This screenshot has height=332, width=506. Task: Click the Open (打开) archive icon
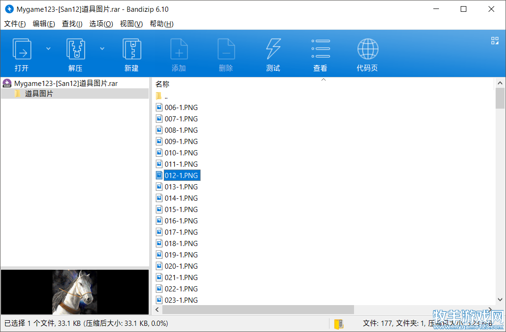coord(22,49)
